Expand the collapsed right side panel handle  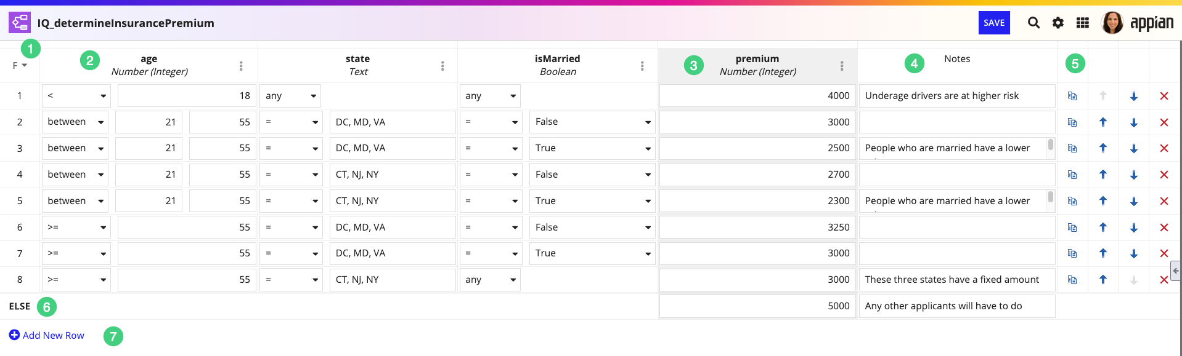coord(1176,271)
